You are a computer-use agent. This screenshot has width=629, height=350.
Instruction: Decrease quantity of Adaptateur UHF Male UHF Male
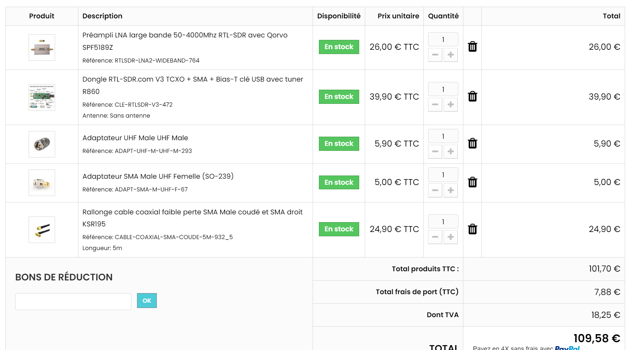click(435, 152)
